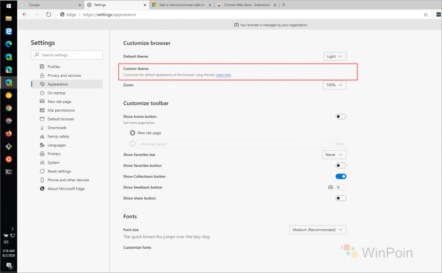Open Printers settings

click(x=67, y=154)
